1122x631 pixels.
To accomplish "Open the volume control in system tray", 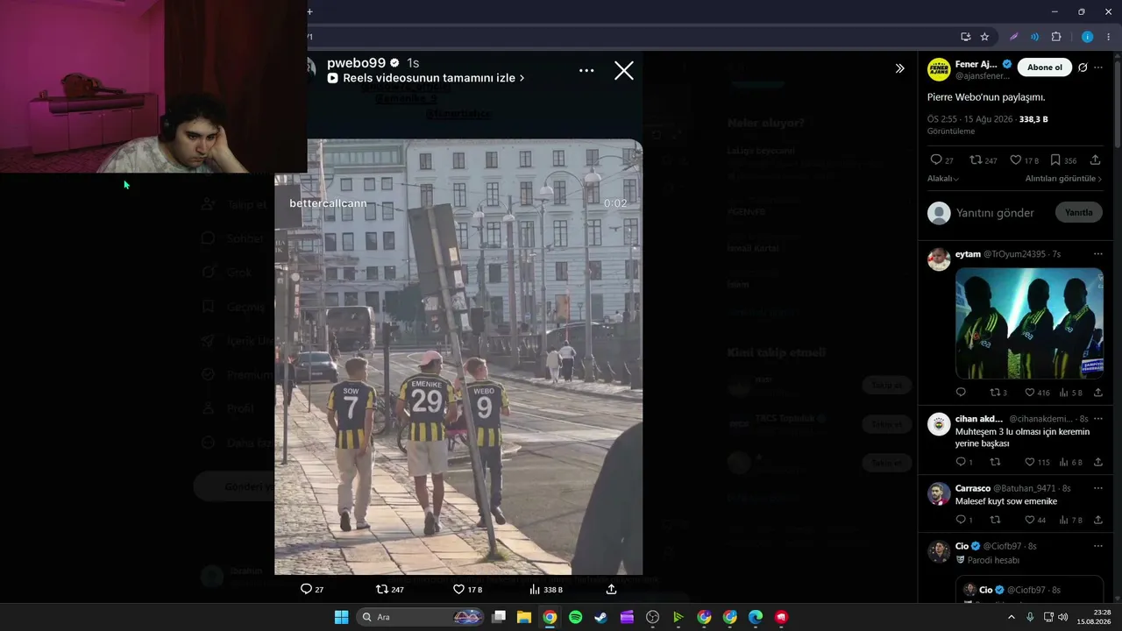I will coord(1063,617).
